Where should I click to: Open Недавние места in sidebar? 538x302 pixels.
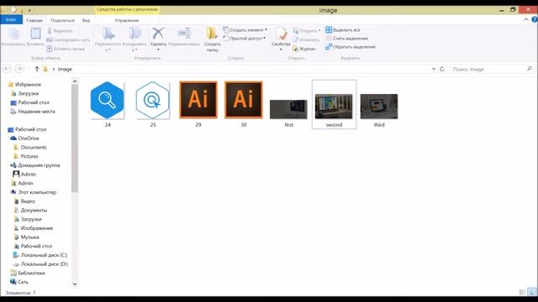click(x=33, y=112)
